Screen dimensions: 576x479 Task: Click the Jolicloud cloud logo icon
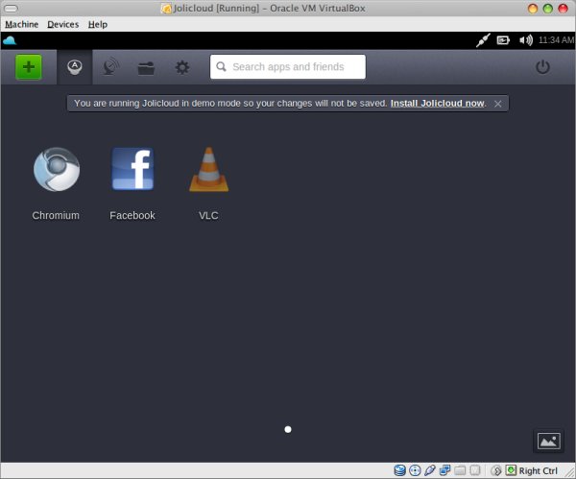pos(10,40)
